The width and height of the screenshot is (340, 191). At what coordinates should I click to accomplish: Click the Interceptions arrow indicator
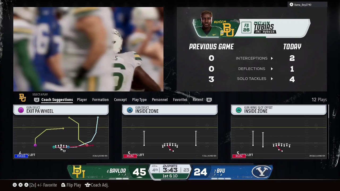click(x=272, y=58)
